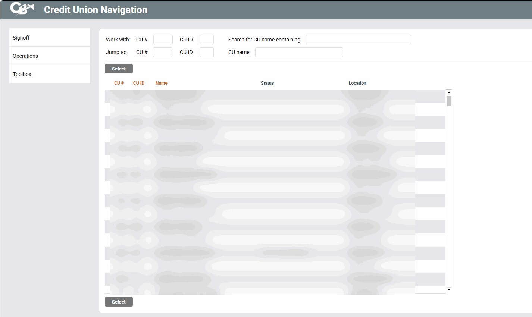Sort by the CU # column header
The width and height of the screenshot is (532, 317).
click(x=119, y=83)
